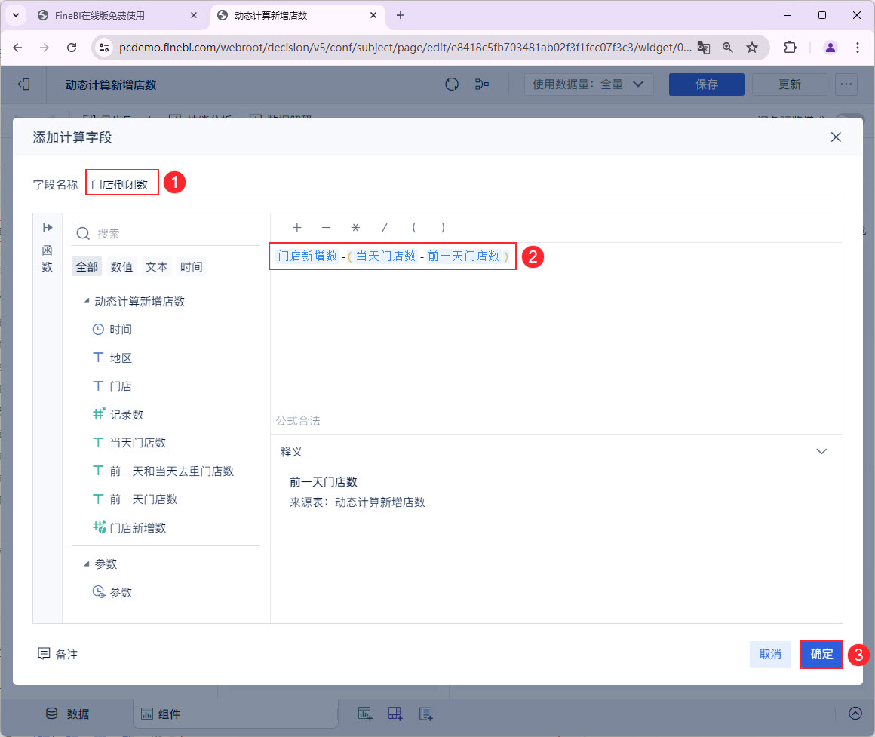Open the browser extensions icon
This screenshot has height=737, width=875.
pyautogui.click(x=790, y=48)
